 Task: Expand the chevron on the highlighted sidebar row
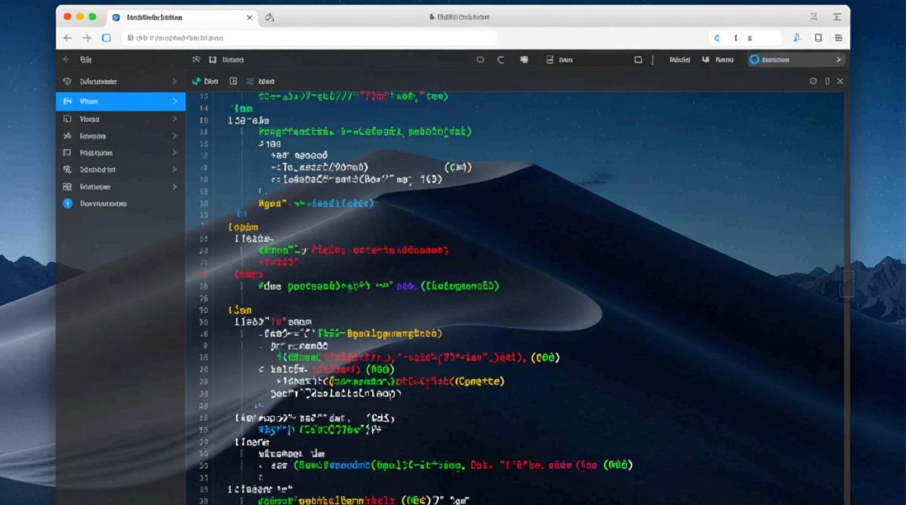coord(175,101)
